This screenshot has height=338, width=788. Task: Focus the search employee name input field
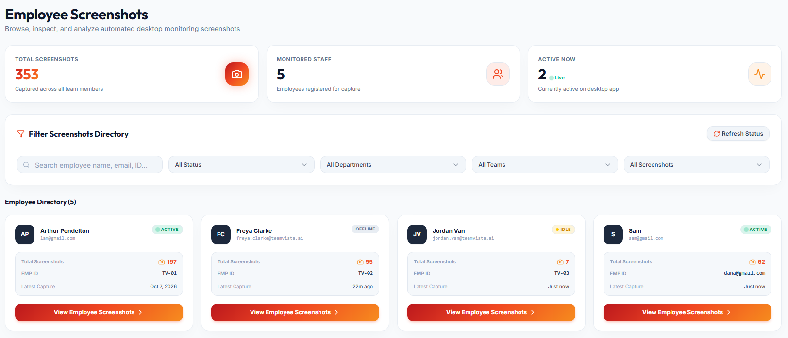coord(90,165)
